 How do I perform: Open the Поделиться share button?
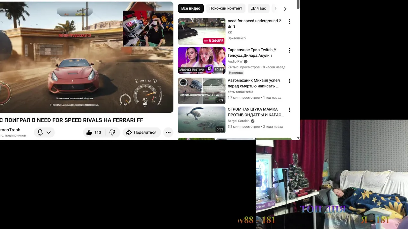tap(141, 132)
